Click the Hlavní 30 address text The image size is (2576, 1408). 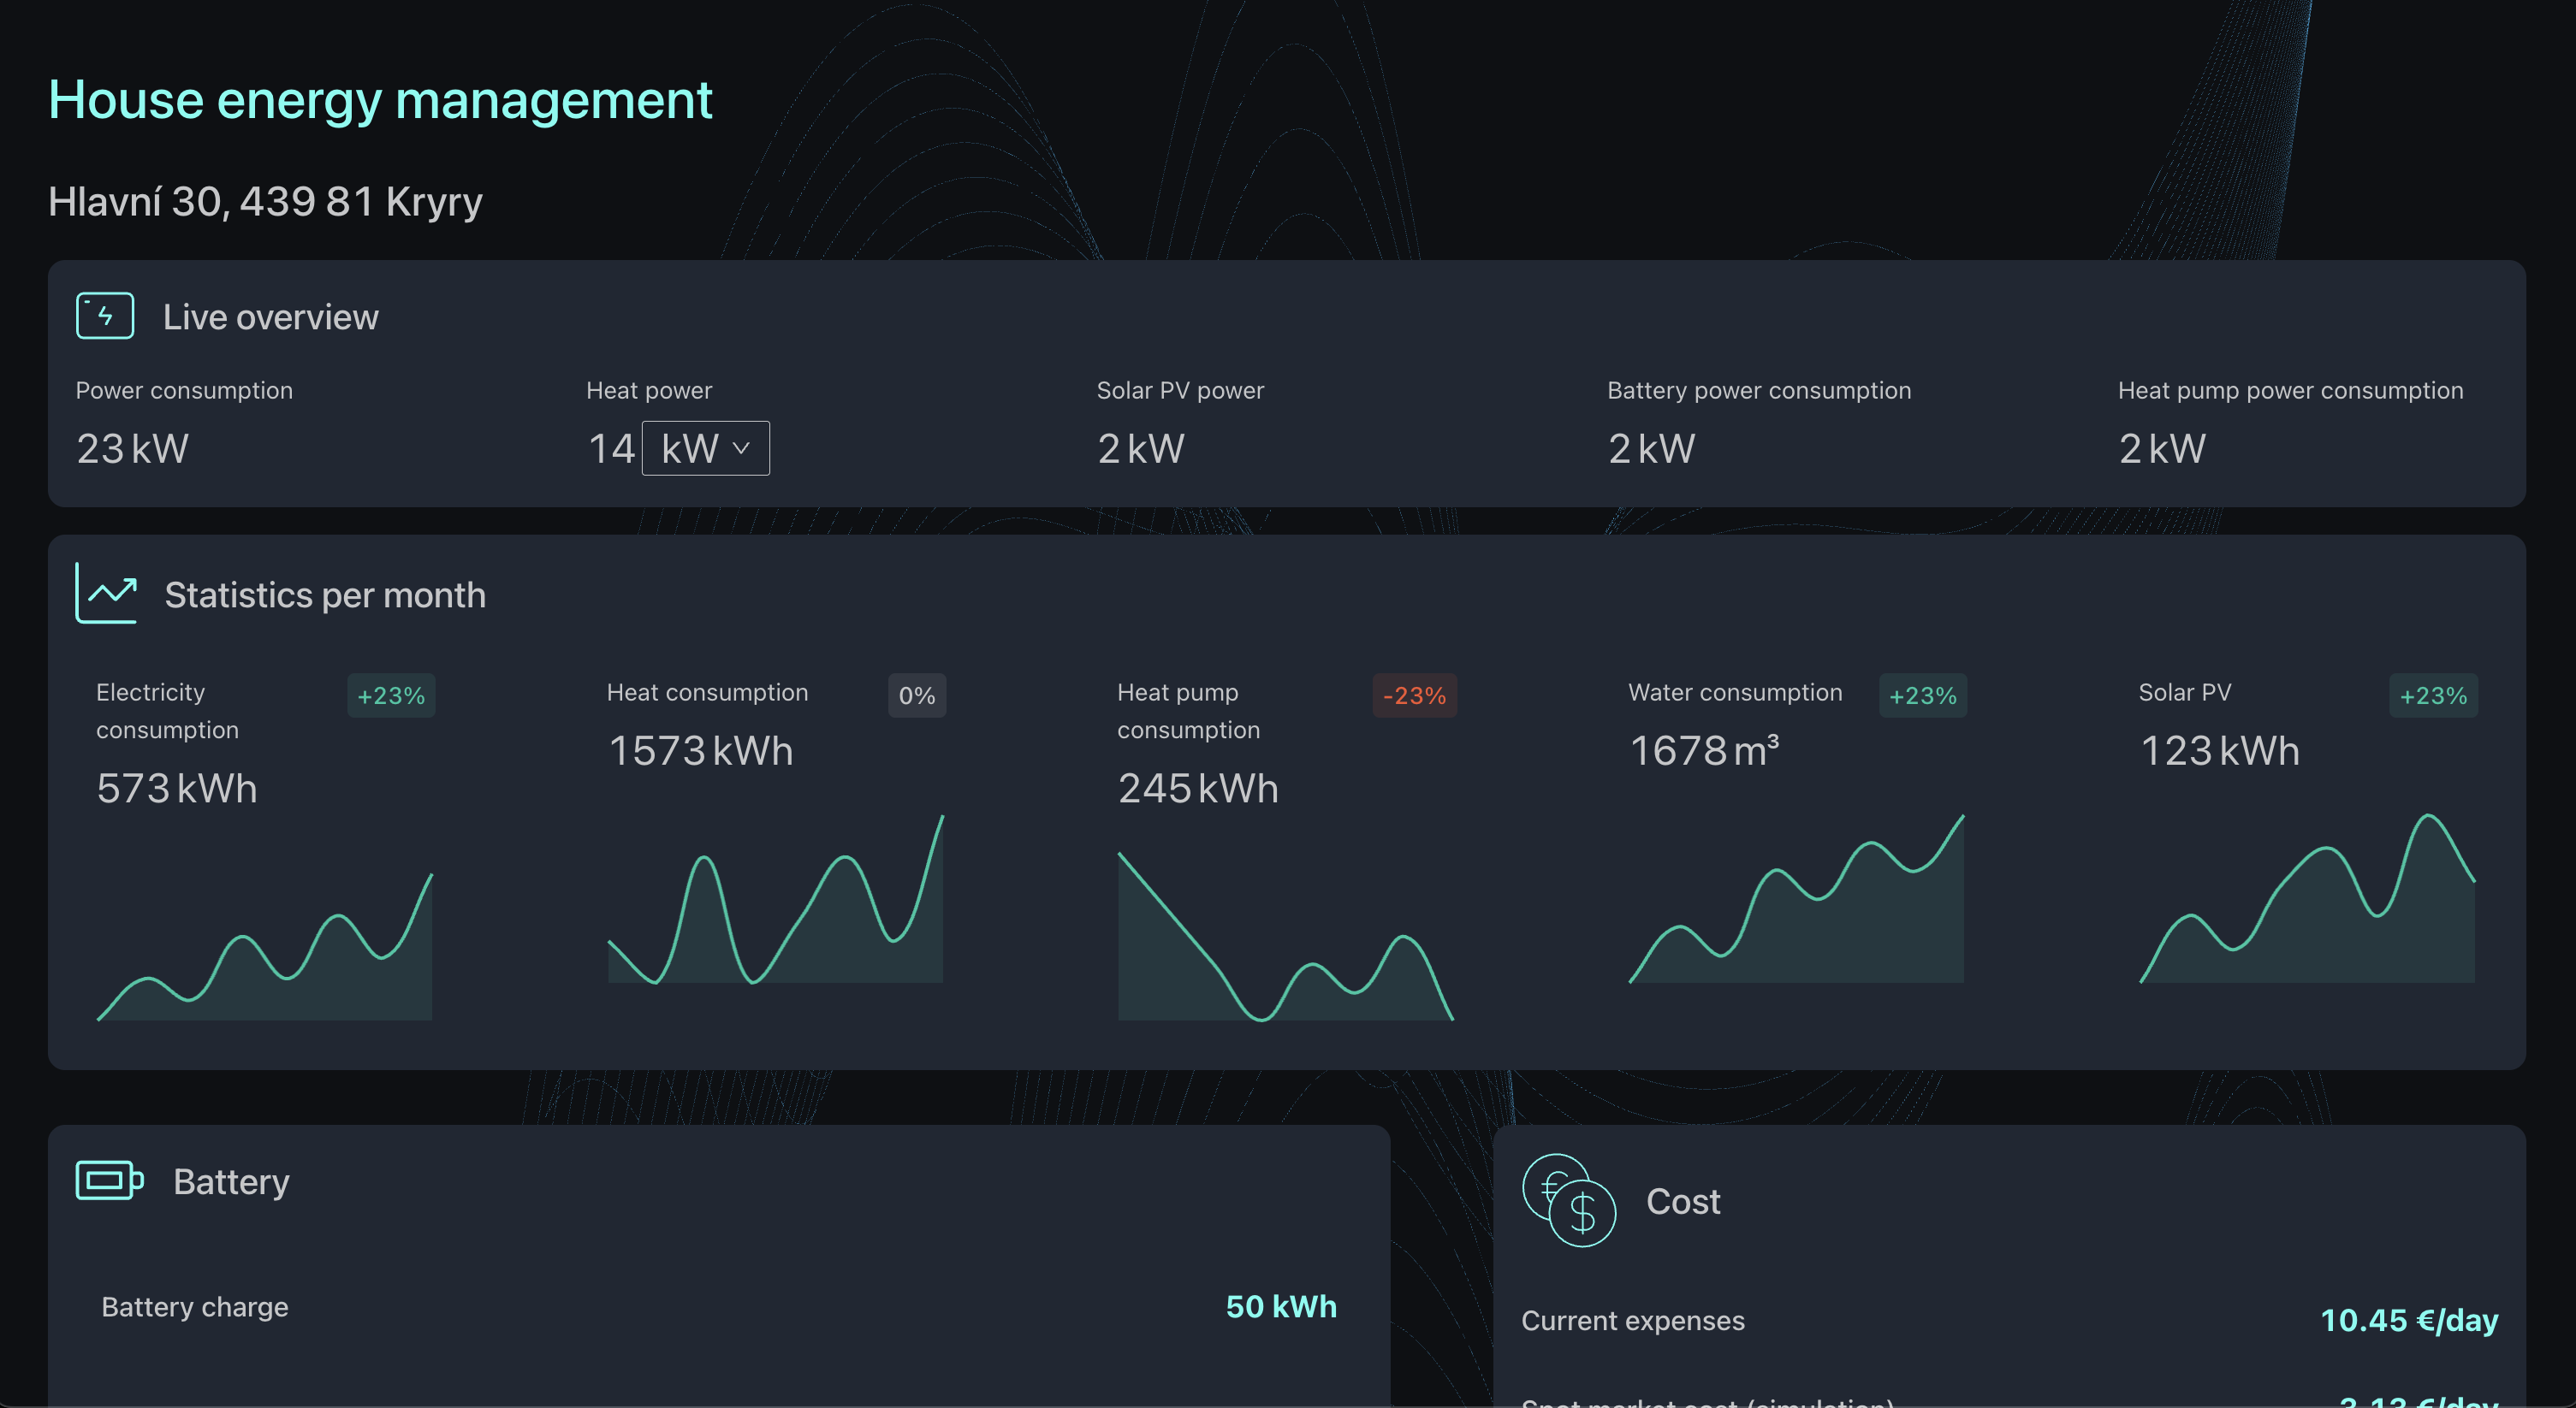click(x=265, y=202)
